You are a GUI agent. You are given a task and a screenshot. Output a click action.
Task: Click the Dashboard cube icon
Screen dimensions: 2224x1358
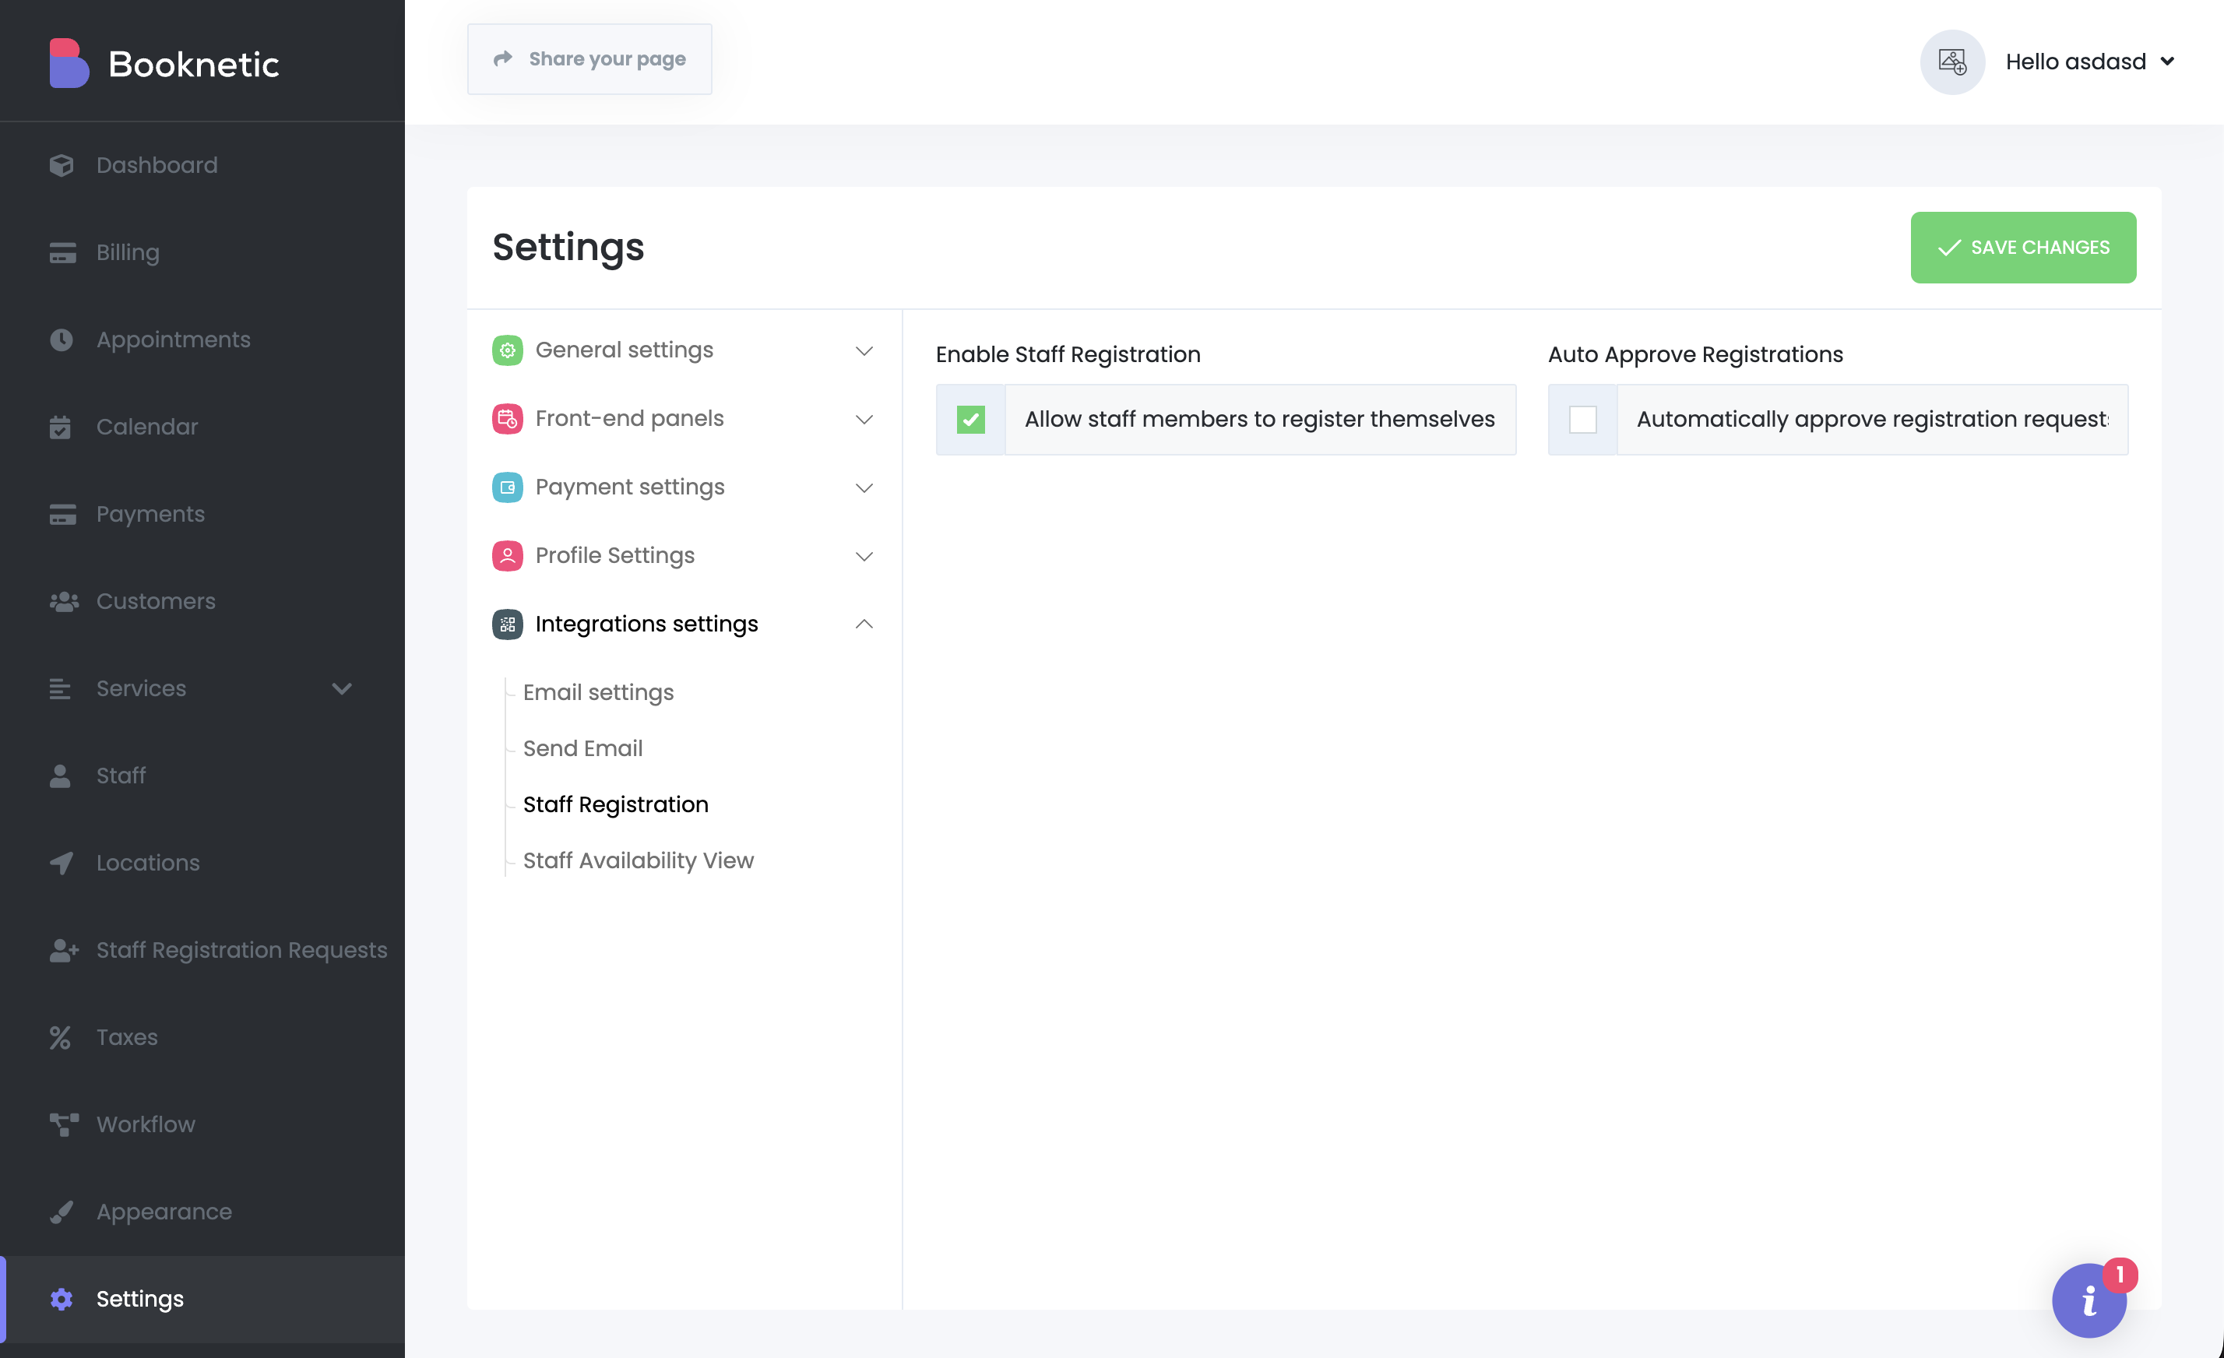[62, 165]
